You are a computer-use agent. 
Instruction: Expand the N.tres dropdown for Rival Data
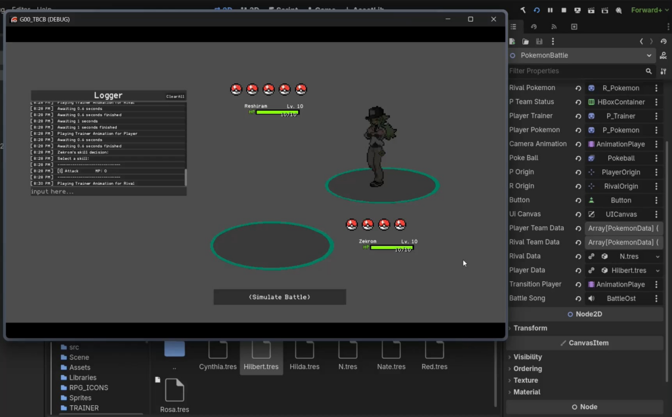[658, 256]
